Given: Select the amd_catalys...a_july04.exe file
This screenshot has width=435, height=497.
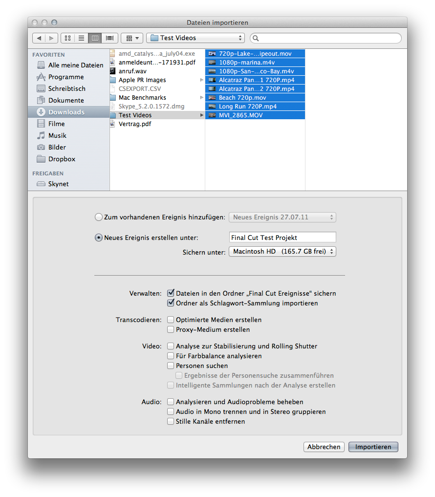Looking at the screenshot, I should tap(157, 54).
